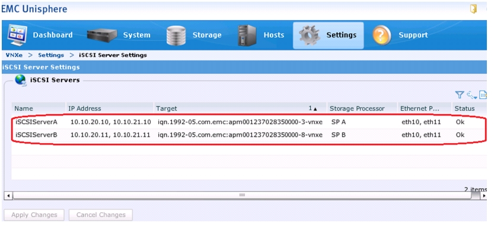This screenshot has height=226, width=494.
Task: Click the Cancel Changes button
Action: tap(100, 215)
